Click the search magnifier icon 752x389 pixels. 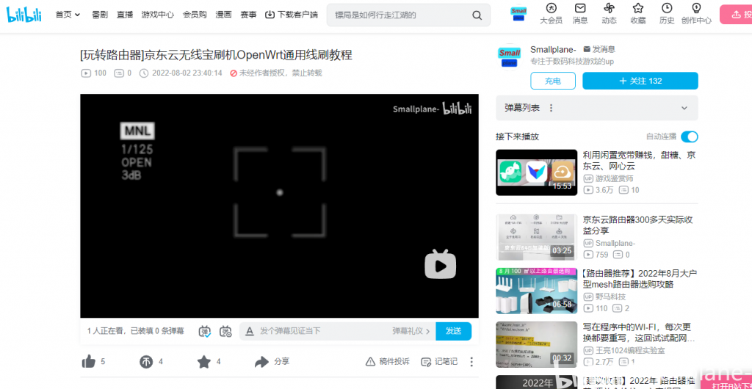pos(477,15)
